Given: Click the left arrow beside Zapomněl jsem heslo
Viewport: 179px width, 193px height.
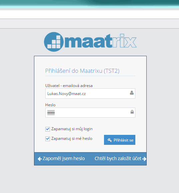Looking at the screenshot, I should pos(40,159).
